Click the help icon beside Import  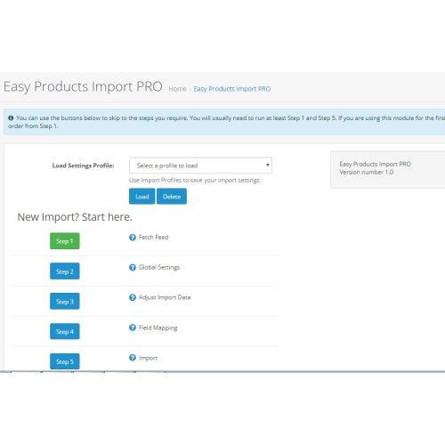click(133, 358)
